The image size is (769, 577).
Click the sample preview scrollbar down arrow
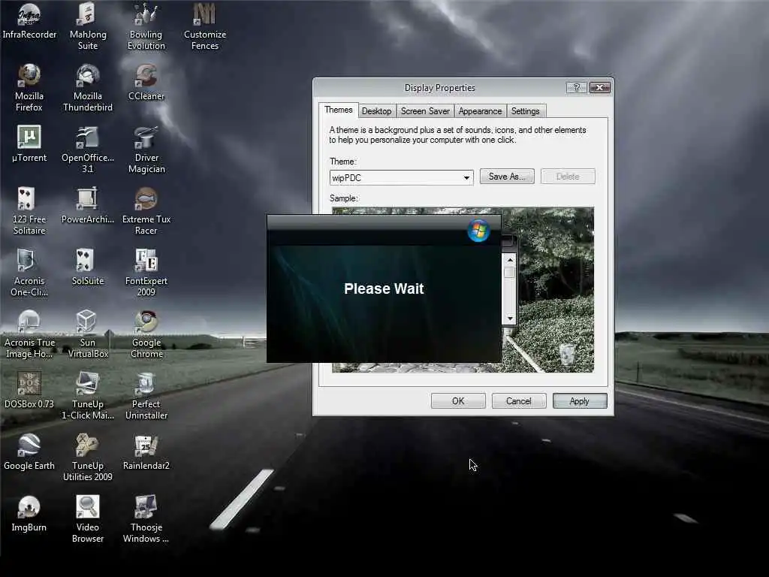click(510, 319)
